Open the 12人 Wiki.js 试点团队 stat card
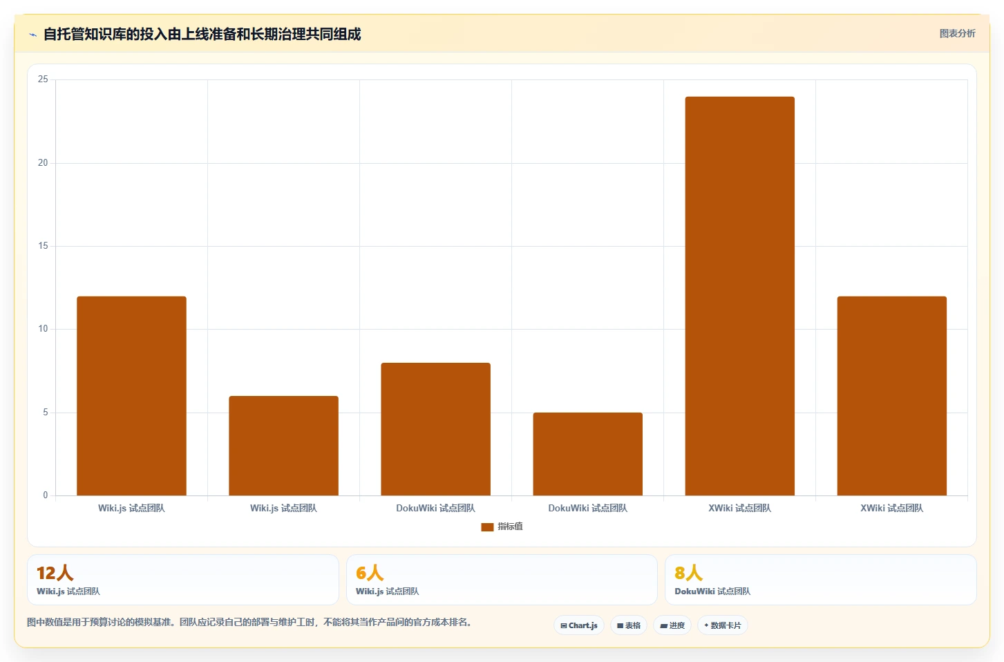 pos(183,580)
